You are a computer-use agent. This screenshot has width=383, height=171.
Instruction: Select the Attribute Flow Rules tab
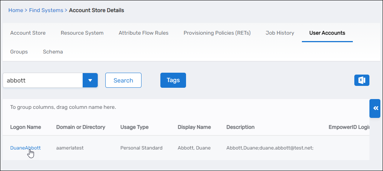coord(143,33)
